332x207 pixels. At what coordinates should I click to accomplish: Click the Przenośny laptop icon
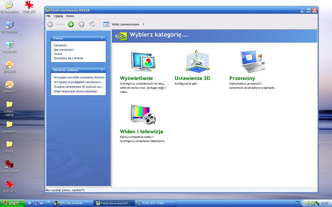tap(252, 61)
